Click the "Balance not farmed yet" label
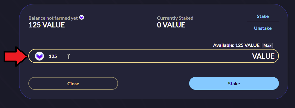 click(x=53, y=18)
